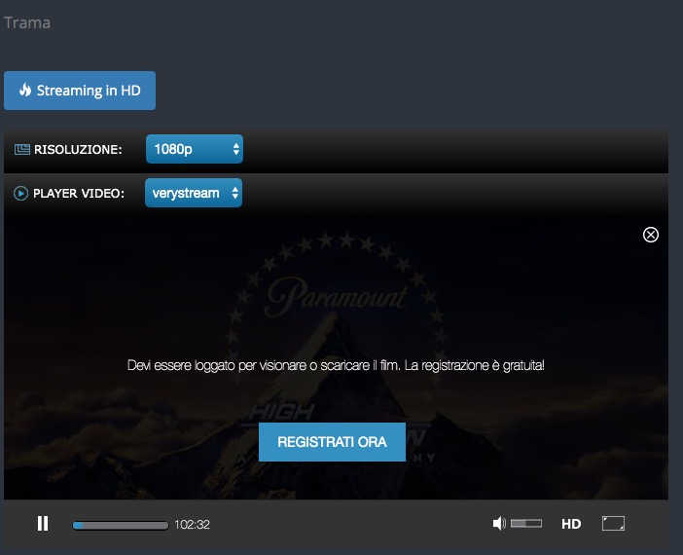Click the arrows on the 1080p selector

235,150
